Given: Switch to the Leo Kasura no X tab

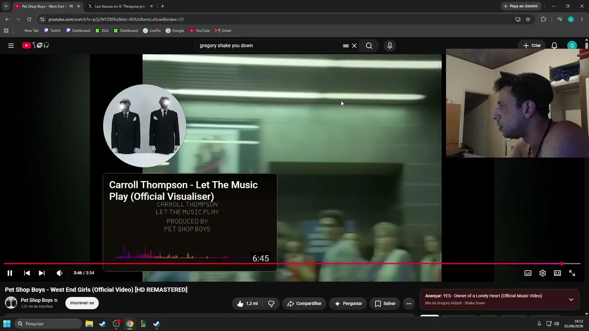Looking at the screenshot, I should (120, 6).
